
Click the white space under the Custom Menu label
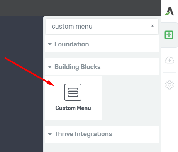[73, 115]
